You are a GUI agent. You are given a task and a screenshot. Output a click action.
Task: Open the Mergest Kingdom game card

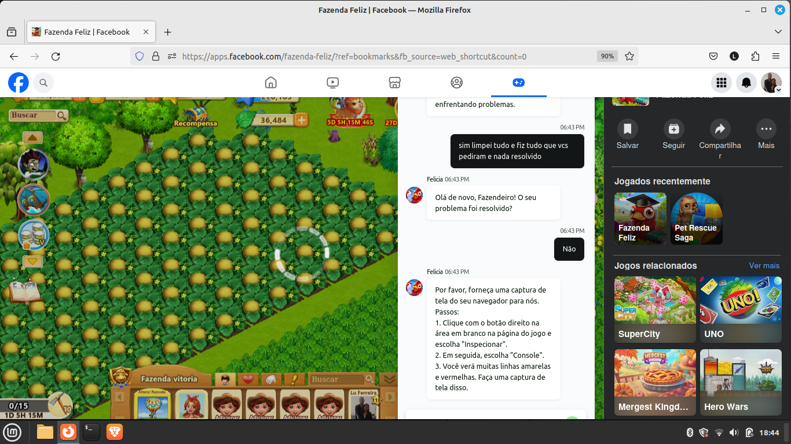tap(655, 382)
